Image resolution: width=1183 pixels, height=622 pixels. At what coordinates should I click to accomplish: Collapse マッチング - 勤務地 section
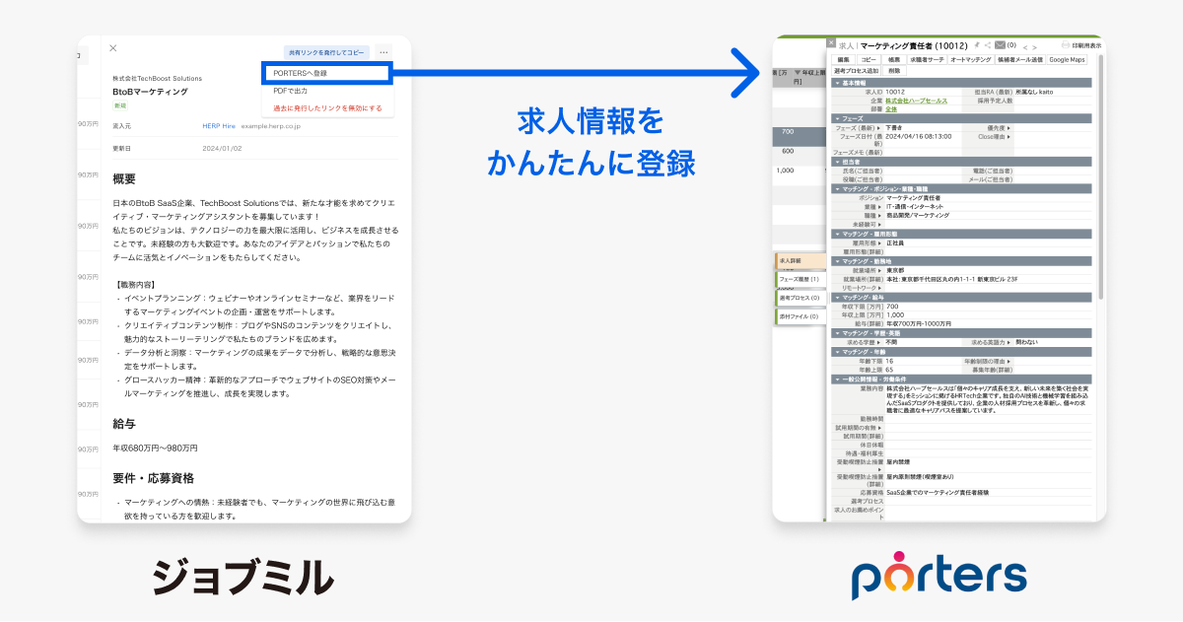tap(961, 260)
